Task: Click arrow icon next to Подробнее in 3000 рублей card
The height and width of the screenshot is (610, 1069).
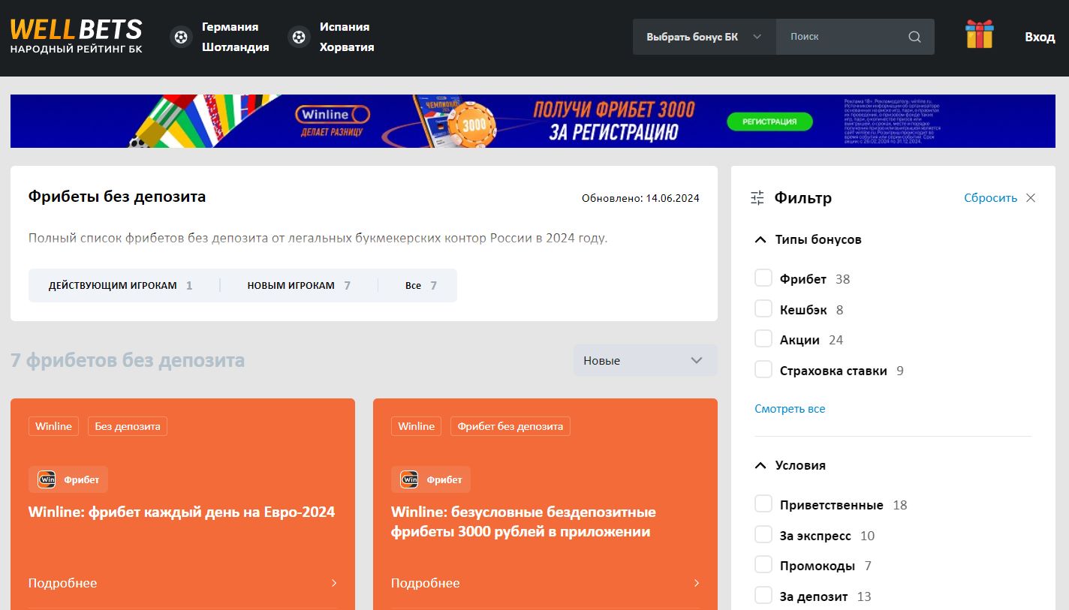Action: pos(697,583)
